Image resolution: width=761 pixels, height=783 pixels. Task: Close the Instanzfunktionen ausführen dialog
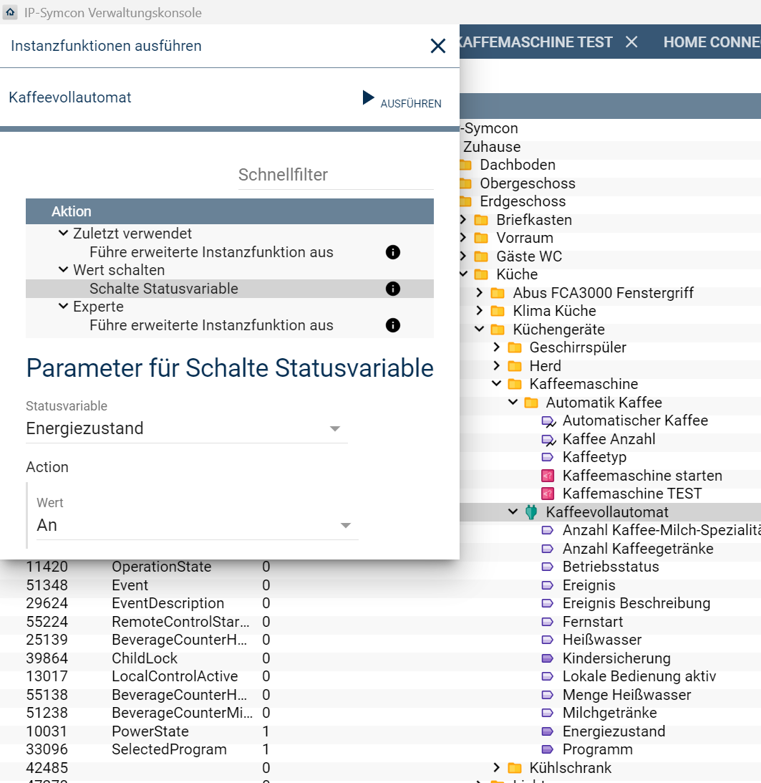coord(437,46)
